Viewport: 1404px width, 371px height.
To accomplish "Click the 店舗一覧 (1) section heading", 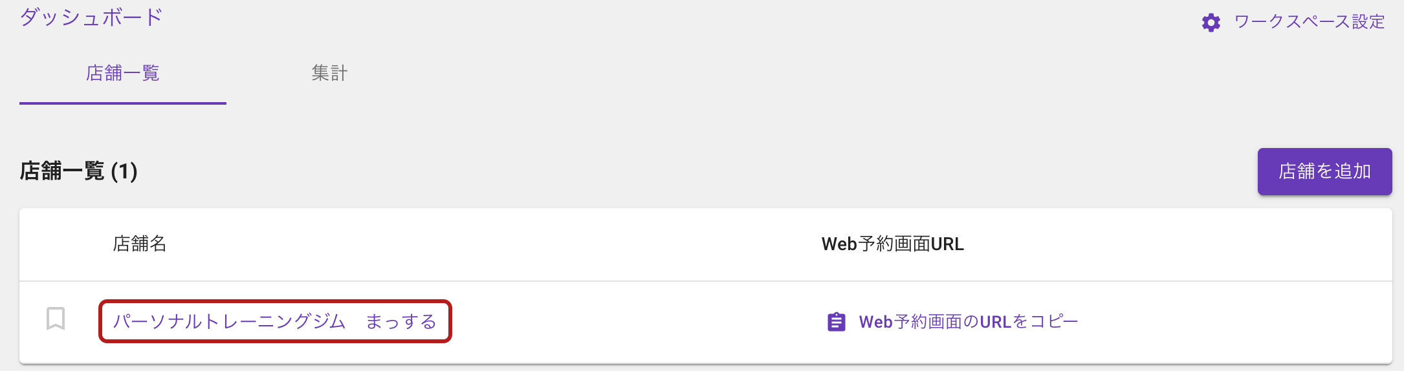I will tap(78, 171).
